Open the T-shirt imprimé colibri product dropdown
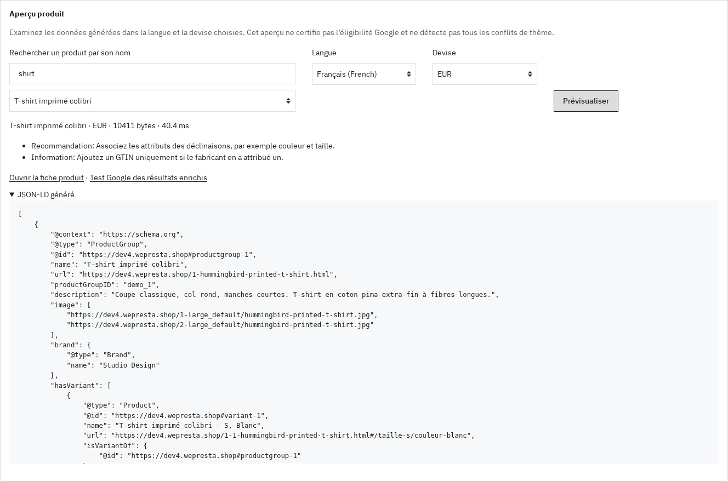The width and height of the screenshot is (728, 481). (152, 101)
